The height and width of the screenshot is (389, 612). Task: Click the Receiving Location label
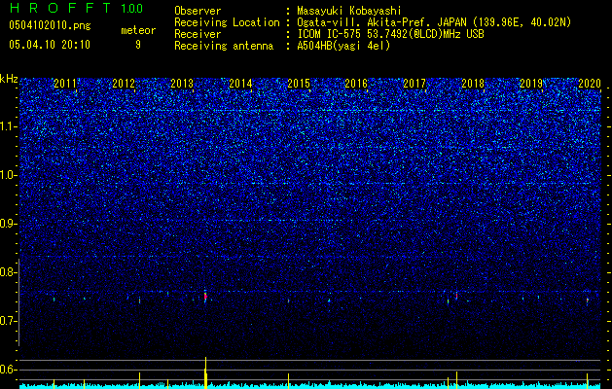(x=227, y=22)
